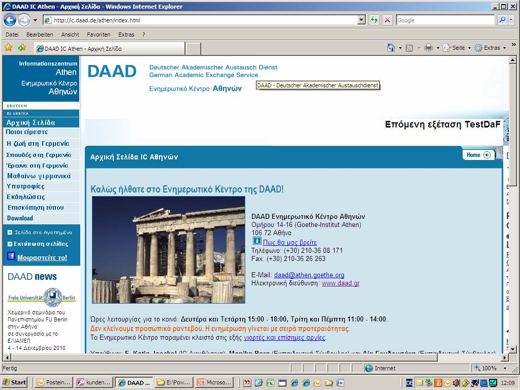
Task: Open 'Σπουδές στη Γερμανία' navigation item
Action: click(x=39, y=155)
